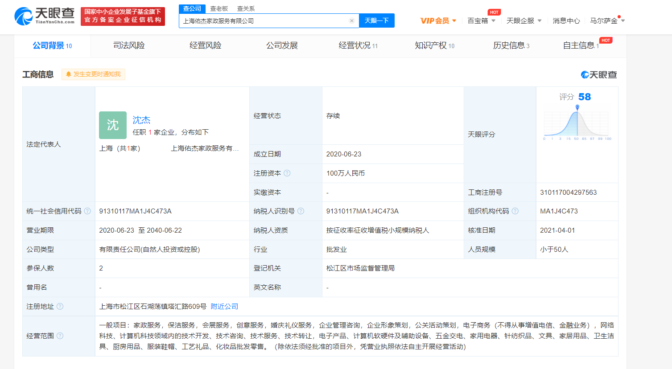Click the 国家中小企业发展子基金 red badge
Image resolution: width=672 pixels, height=369 pixels.
click(x=123, y=16)
